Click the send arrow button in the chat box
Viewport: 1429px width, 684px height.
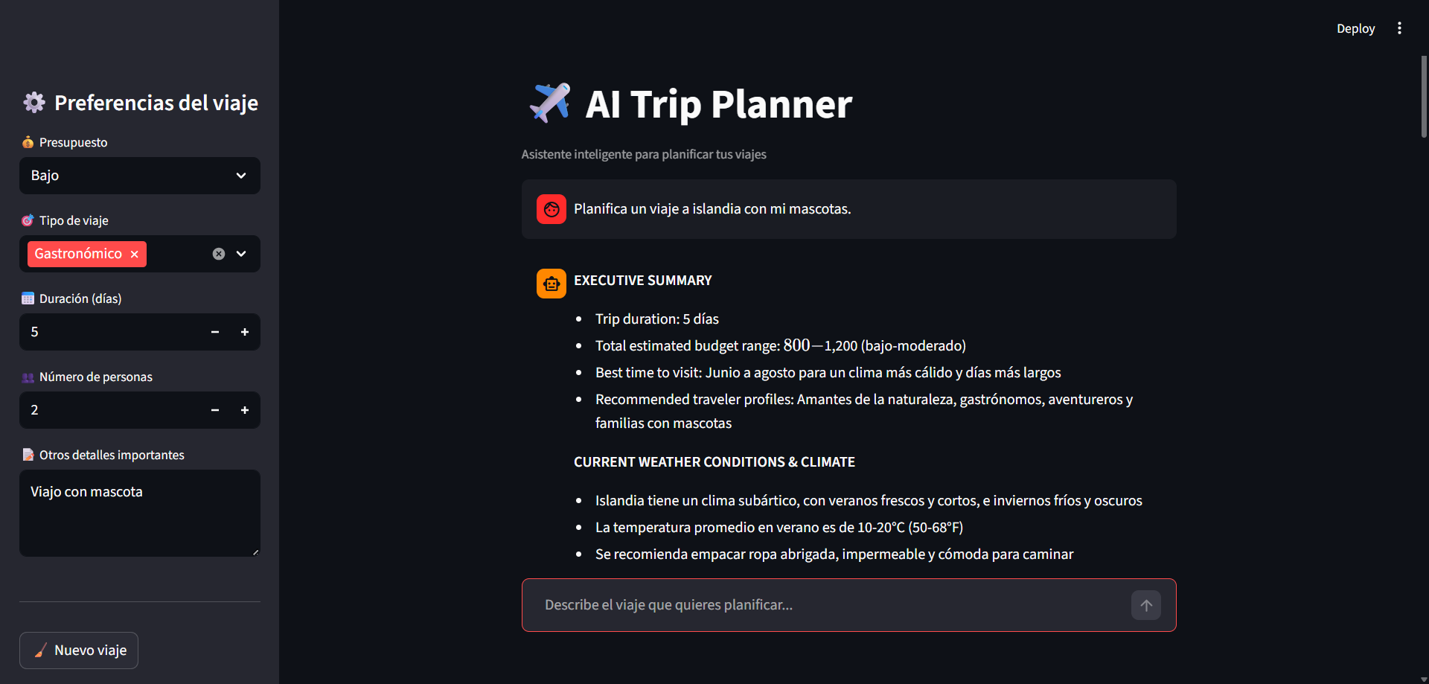click(x=1145, y=605)
